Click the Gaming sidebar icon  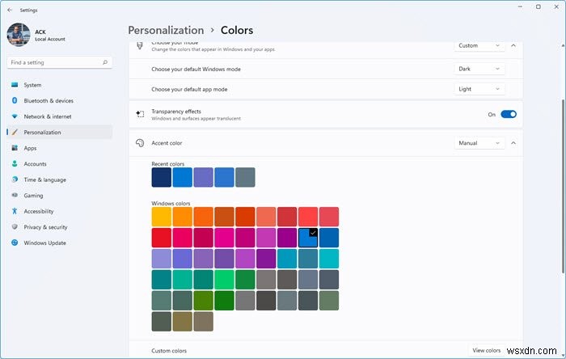(x=14, y=195)
